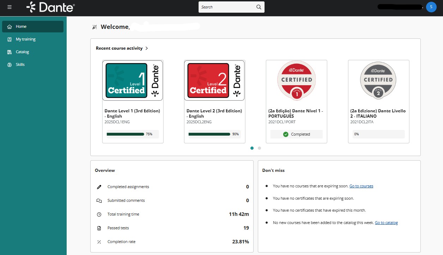The width and height of the screenshot is (443, 255).
Task: Click the green Completed checkmark icon
Action: 286,134
